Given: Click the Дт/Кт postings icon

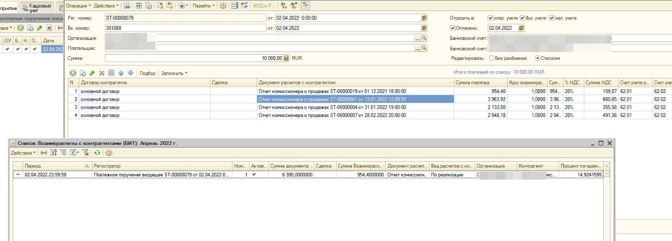Looking at the screenshot, I should tap(283, 6).
